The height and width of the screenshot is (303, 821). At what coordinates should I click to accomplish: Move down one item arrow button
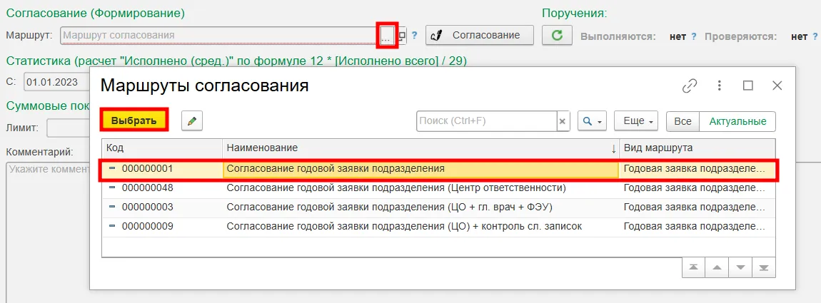tap(740, 267)
